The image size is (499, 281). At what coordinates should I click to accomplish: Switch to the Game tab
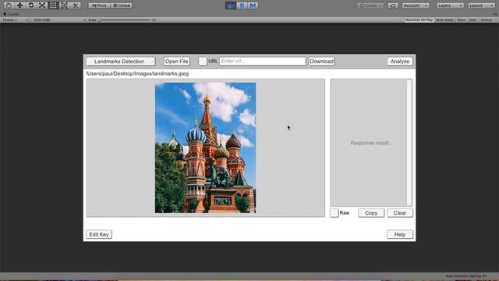coord(11,14)
